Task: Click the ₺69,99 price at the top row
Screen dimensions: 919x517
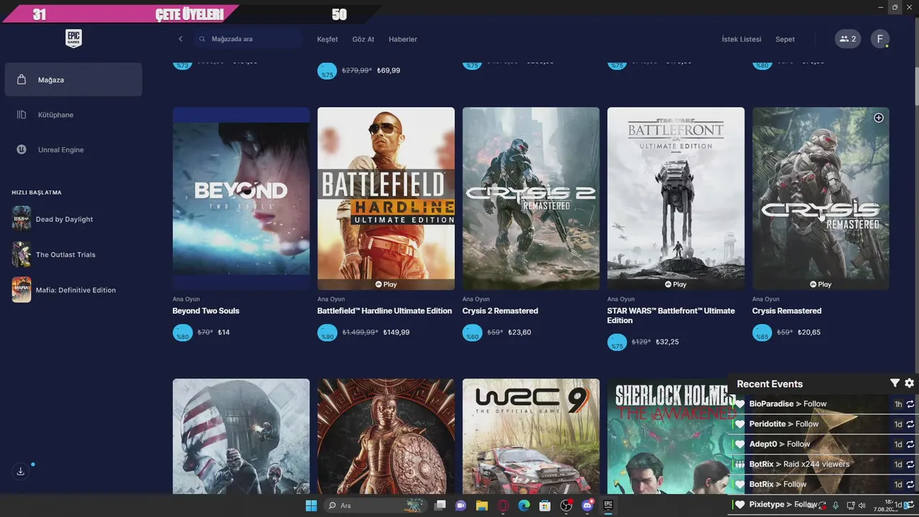Action: (x=388, y=70)
